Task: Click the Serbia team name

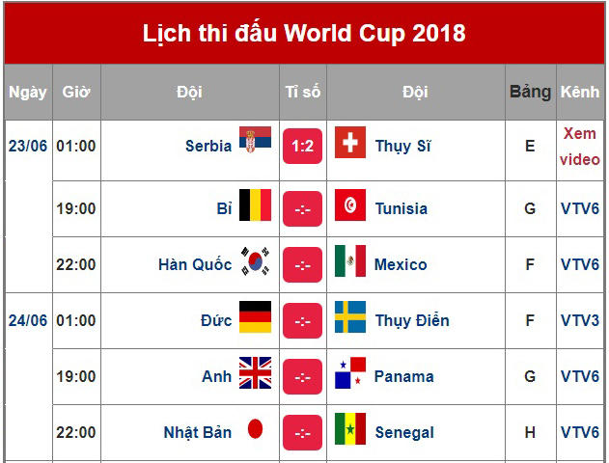Action: 208,147
